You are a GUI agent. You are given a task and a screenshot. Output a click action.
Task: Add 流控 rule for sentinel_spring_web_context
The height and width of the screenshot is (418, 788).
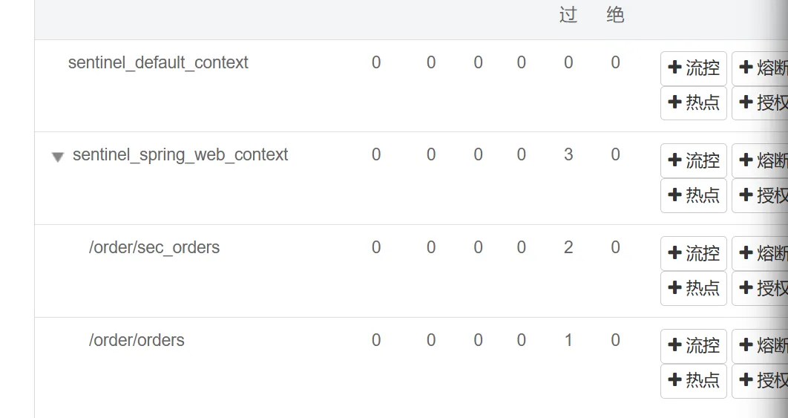tap(694, 160)
